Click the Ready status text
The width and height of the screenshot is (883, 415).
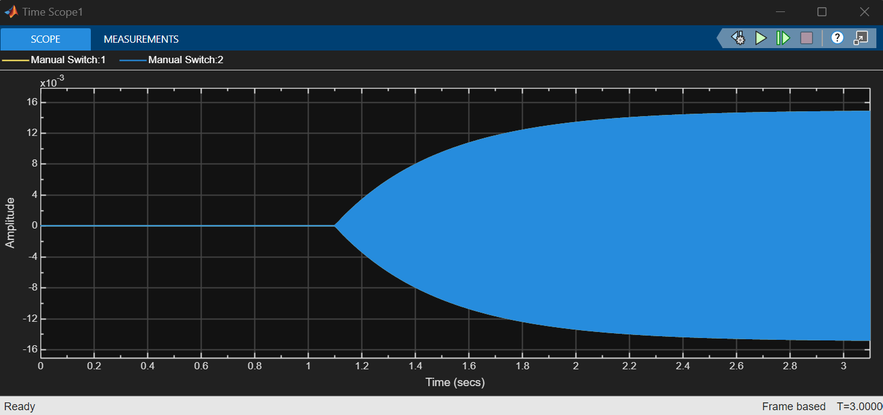(20, 407)
